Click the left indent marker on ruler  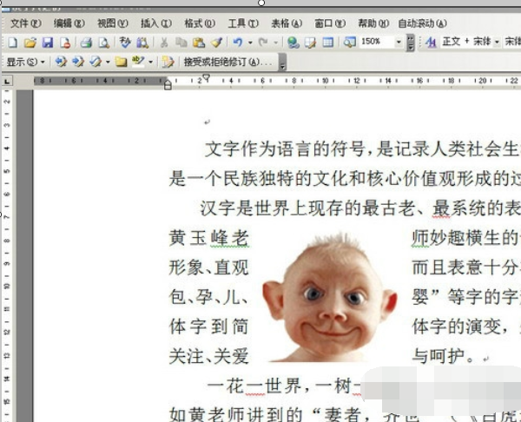pos(168,85)
